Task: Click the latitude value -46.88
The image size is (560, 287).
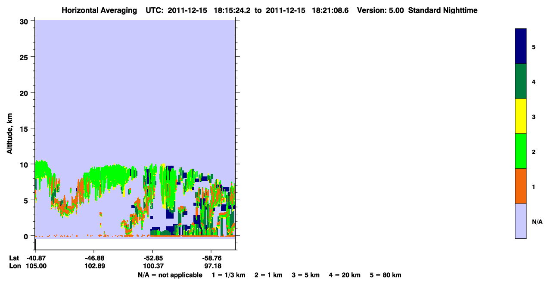Action: tap(94, 258)
